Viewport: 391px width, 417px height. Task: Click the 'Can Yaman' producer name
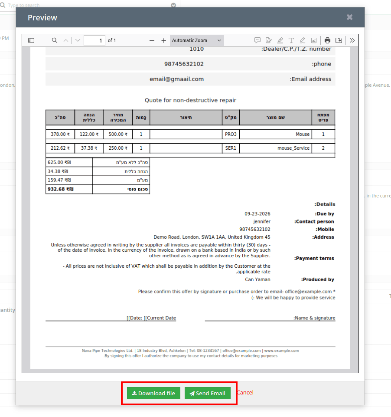(257, 279)
